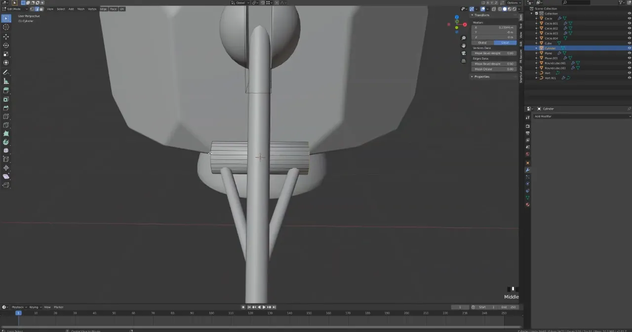
Task: Click the pan view hand icon
Action: click(464, 45)
